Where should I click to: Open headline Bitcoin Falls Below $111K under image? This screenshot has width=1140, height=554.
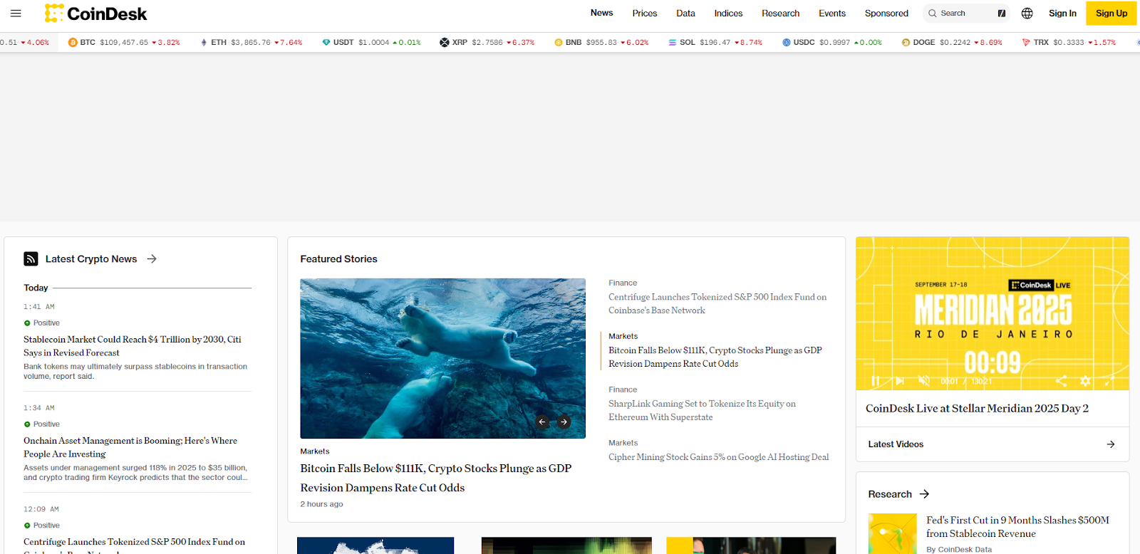(x=436, y=478)
